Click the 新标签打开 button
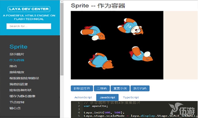198x118 pixels. [82, 88]
